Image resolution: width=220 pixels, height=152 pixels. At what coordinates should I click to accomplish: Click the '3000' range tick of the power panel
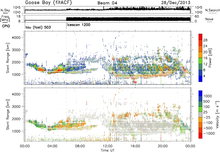(x=16, y=50)
